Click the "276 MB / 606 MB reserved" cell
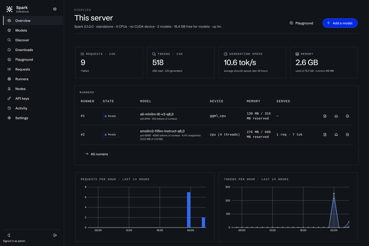Image resolution: width=369 pixels, height=246 pixels. tap(259, 134)
